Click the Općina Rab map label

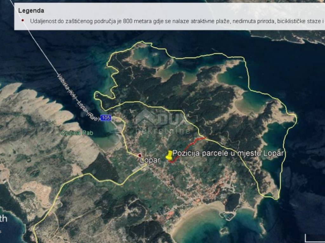(x=78, y=133)
